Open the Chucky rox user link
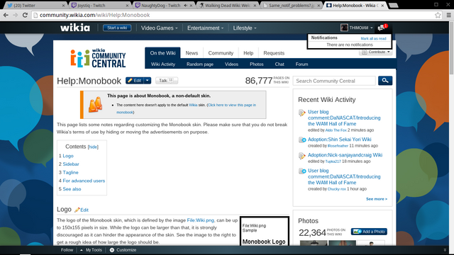 tap(337, 189)
